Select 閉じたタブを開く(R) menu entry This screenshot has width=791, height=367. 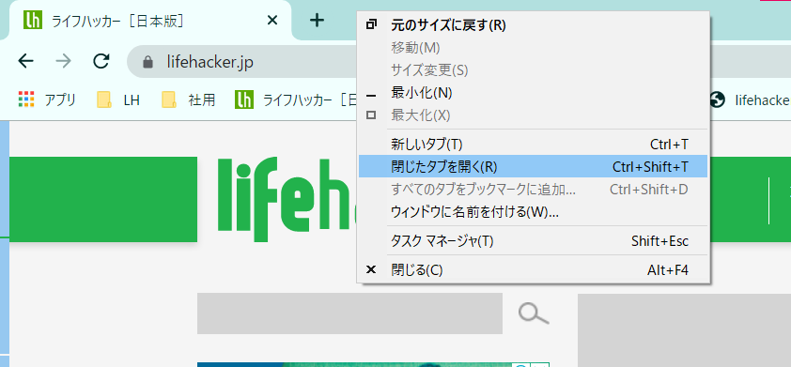(533, 167)
